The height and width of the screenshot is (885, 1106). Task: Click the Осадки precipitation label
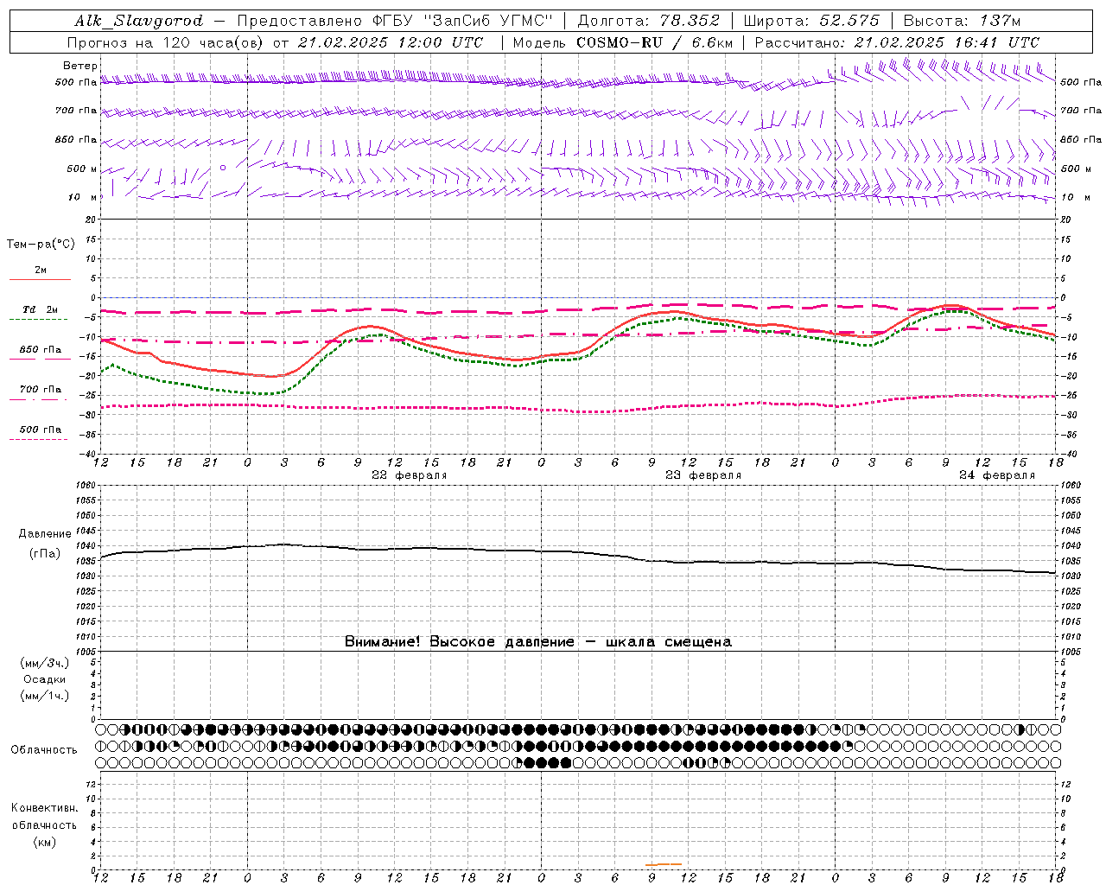pos(45,679)
